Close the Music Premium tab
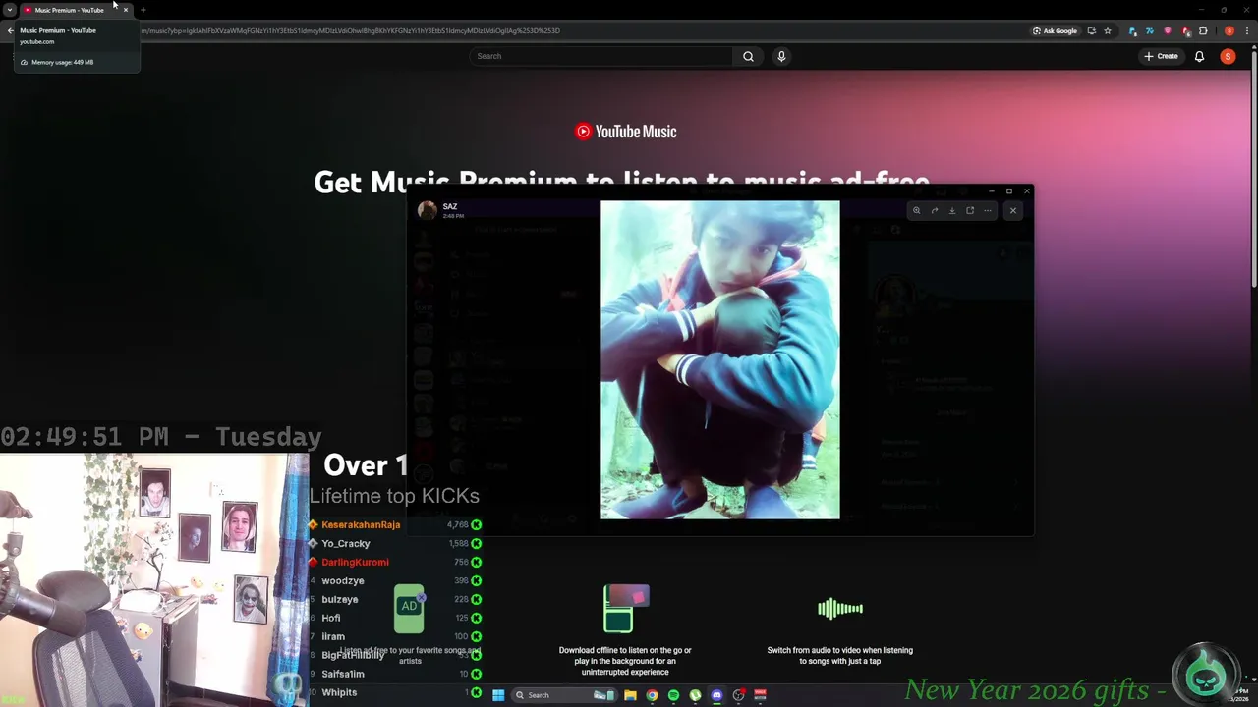 pyautogui.click(x=125, y=10)
